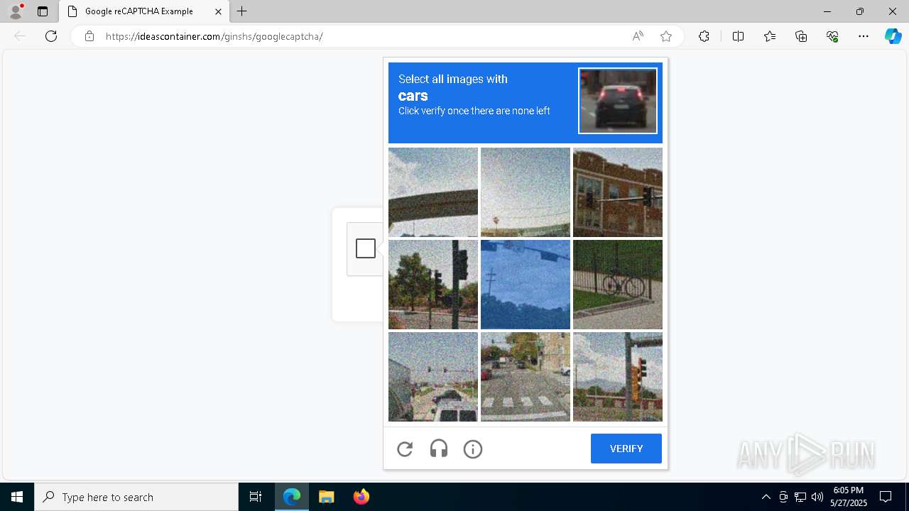This screenshot has width=909, height=511.
Task: Select tile with trees and dark traffic signal
Action: click(433, 285)
